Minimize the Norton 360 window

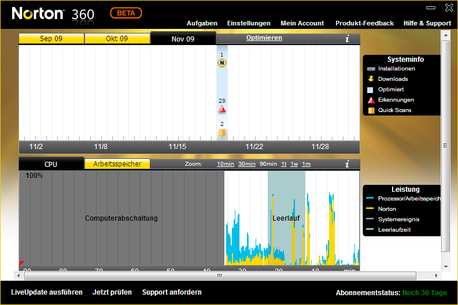pyautogui.click(x=431, y=8)
